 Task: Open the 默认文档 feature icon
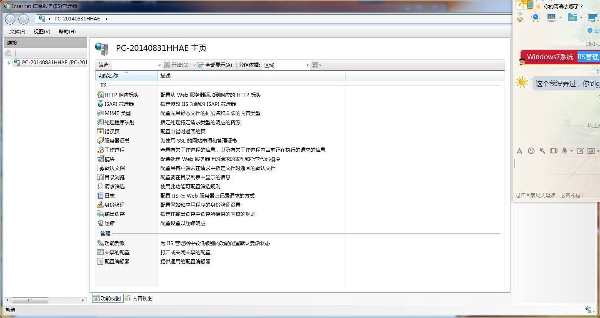click(100, 168)
